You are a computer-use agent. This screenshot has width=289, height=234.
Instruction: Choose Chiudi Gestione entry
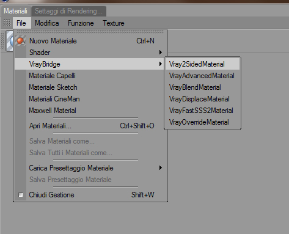(91, 195)
